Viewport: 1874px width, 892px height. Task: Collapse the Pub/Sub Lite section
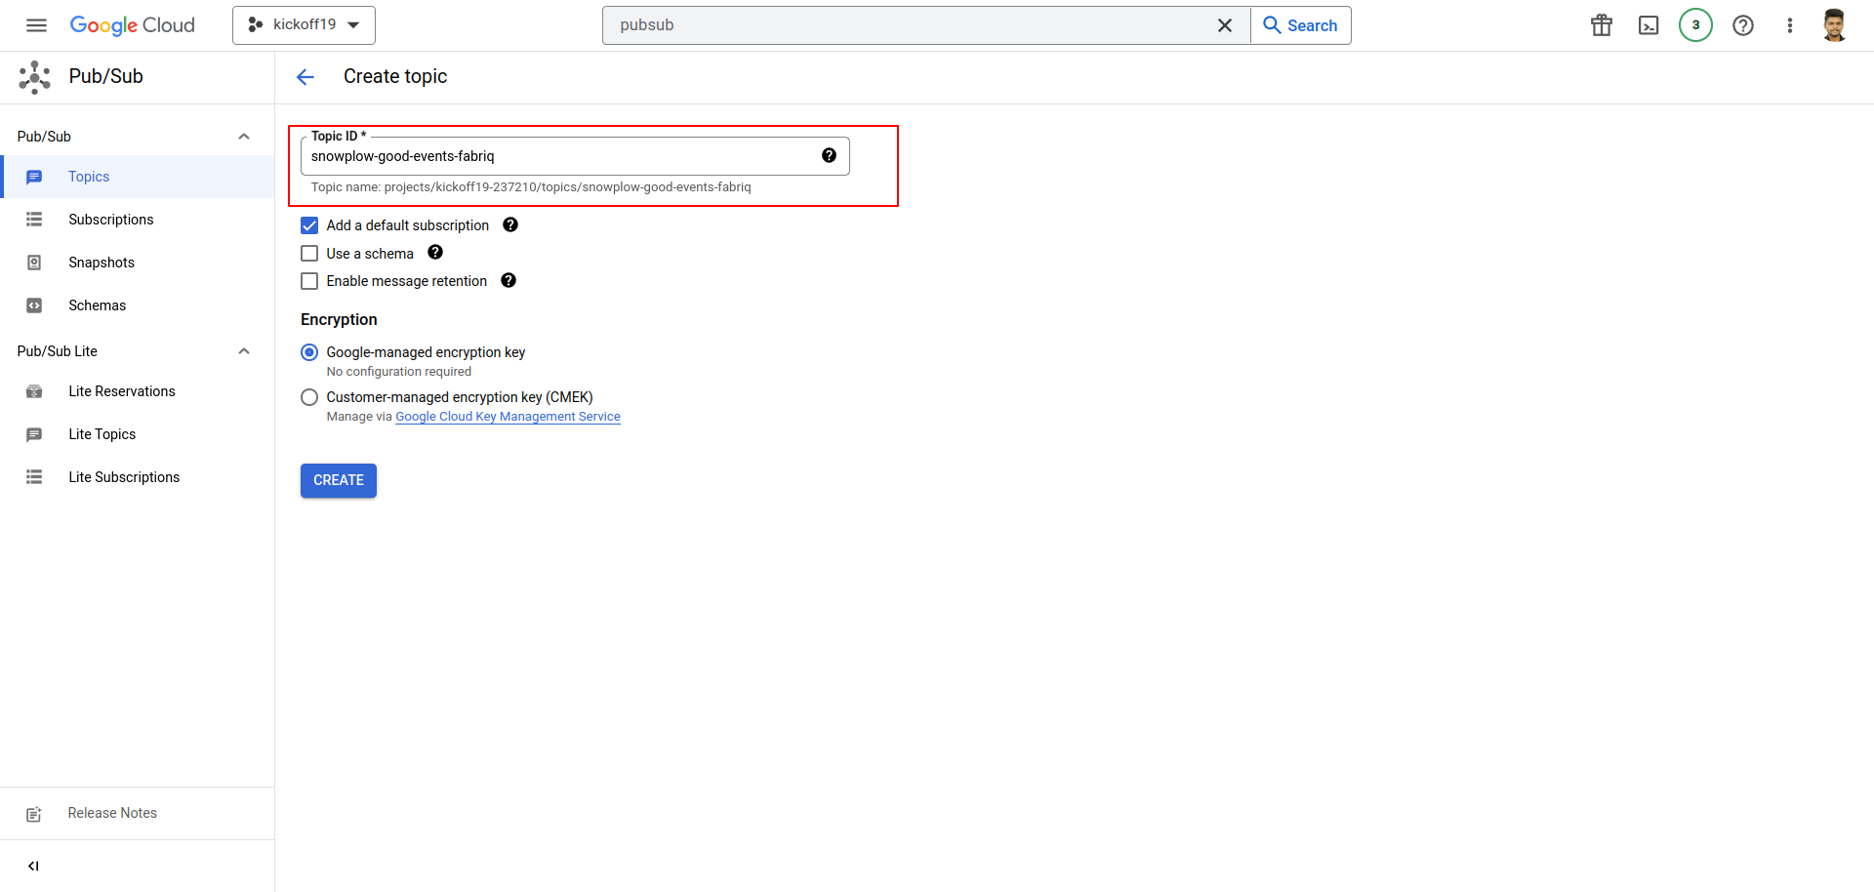(244, 351)
